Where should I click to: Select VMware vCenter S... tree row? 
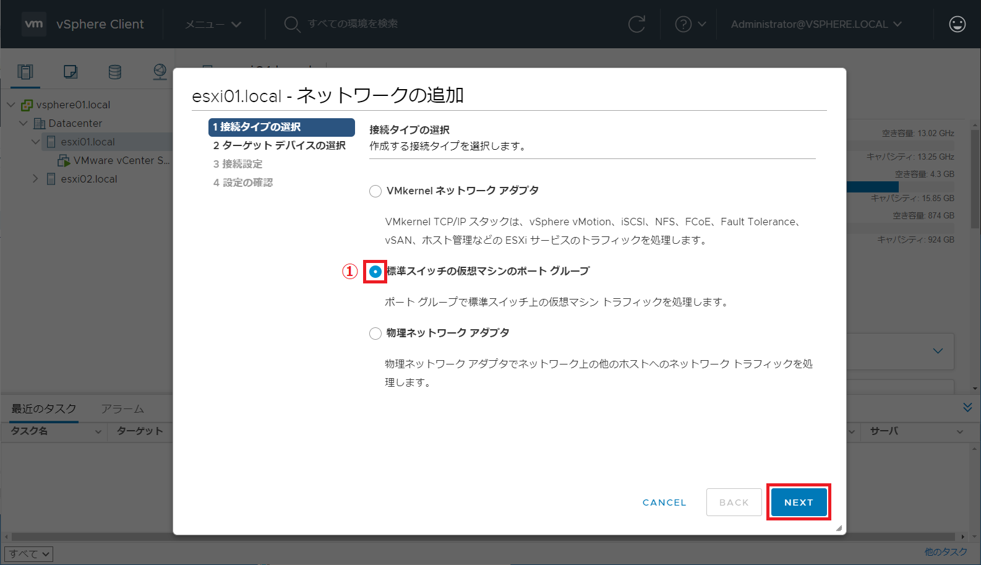click(113, 160)
